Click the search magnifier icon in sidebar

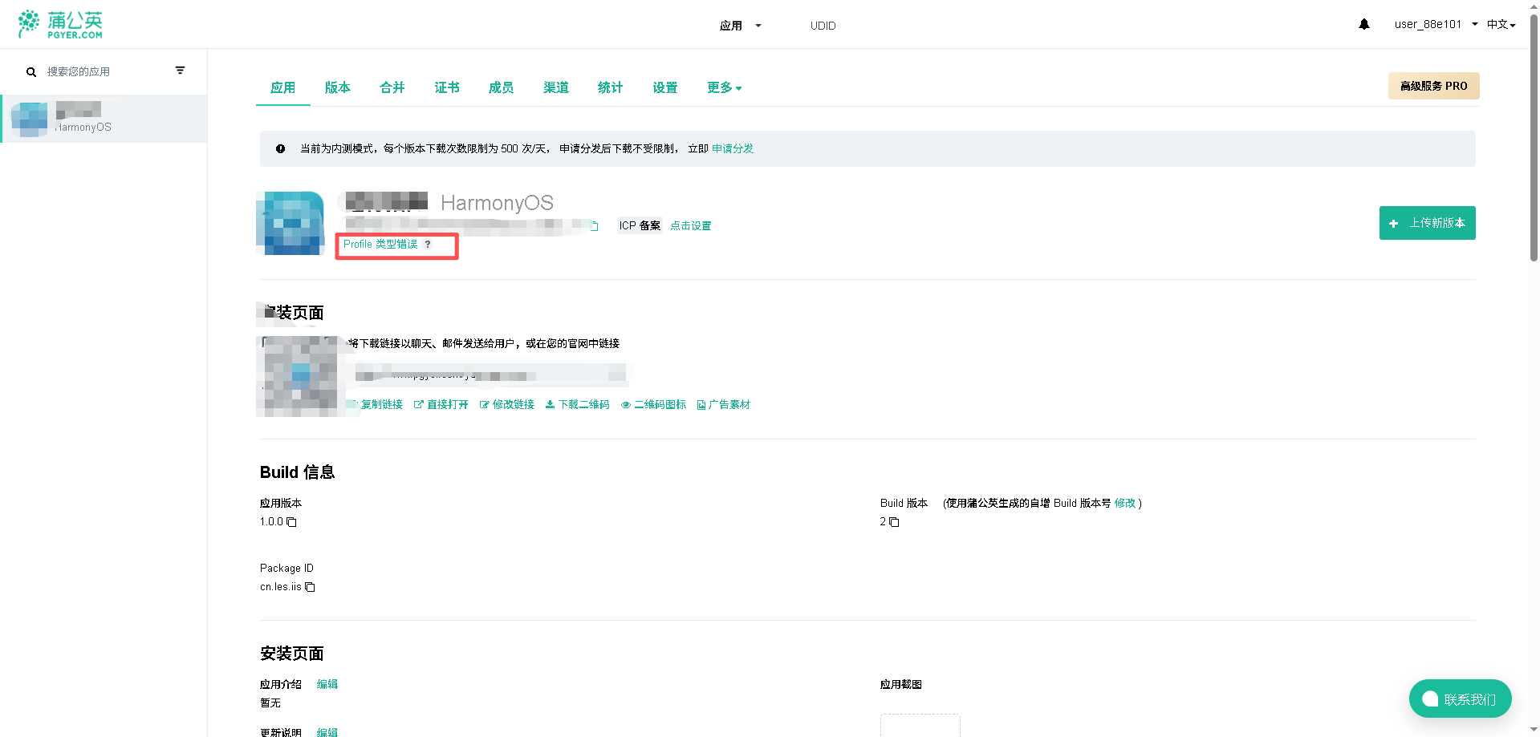tap(31, 72)
